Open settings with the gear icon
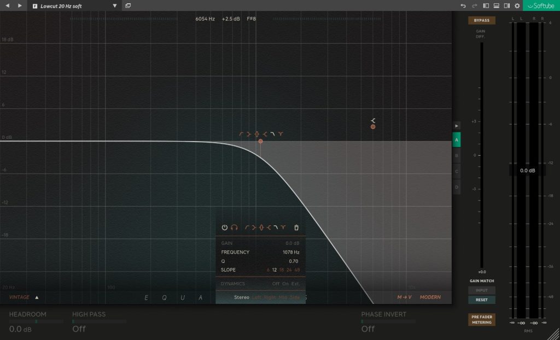Viewport: 560px width, 340px height. pyautogui.click(x=517, y=5)
